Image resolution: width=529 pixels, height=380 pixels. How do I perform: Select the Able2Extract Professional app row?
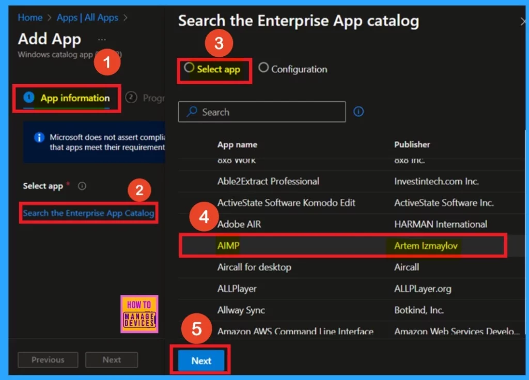[351, 181]
